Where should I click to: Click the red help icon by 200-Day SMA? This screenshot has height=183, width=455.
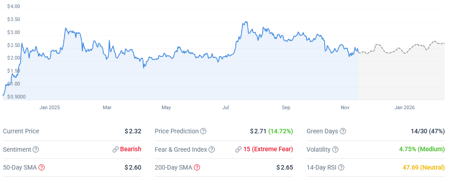(197, 168)
